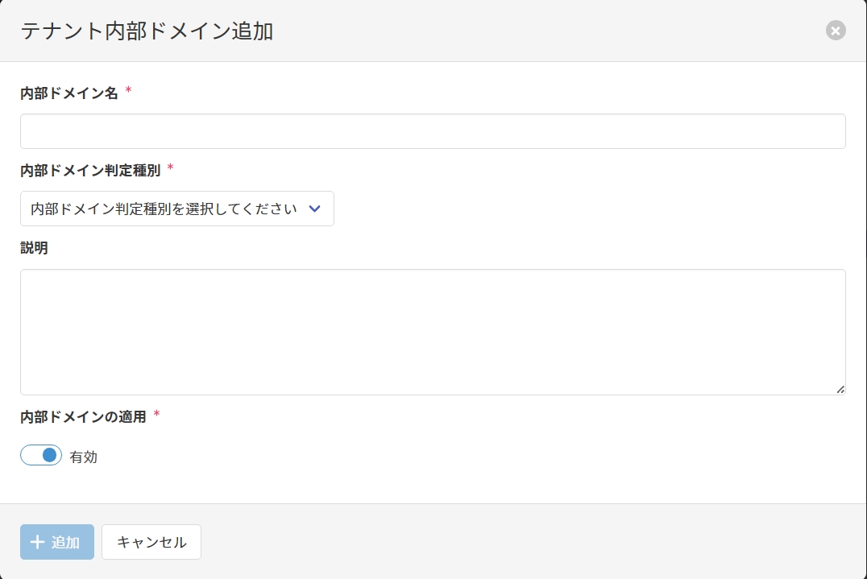Click the 内部ドメインの適用 field label

tap(83, 417)
